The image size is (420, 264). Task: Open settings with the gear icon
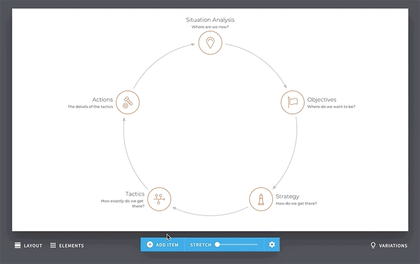pos(271,245)
